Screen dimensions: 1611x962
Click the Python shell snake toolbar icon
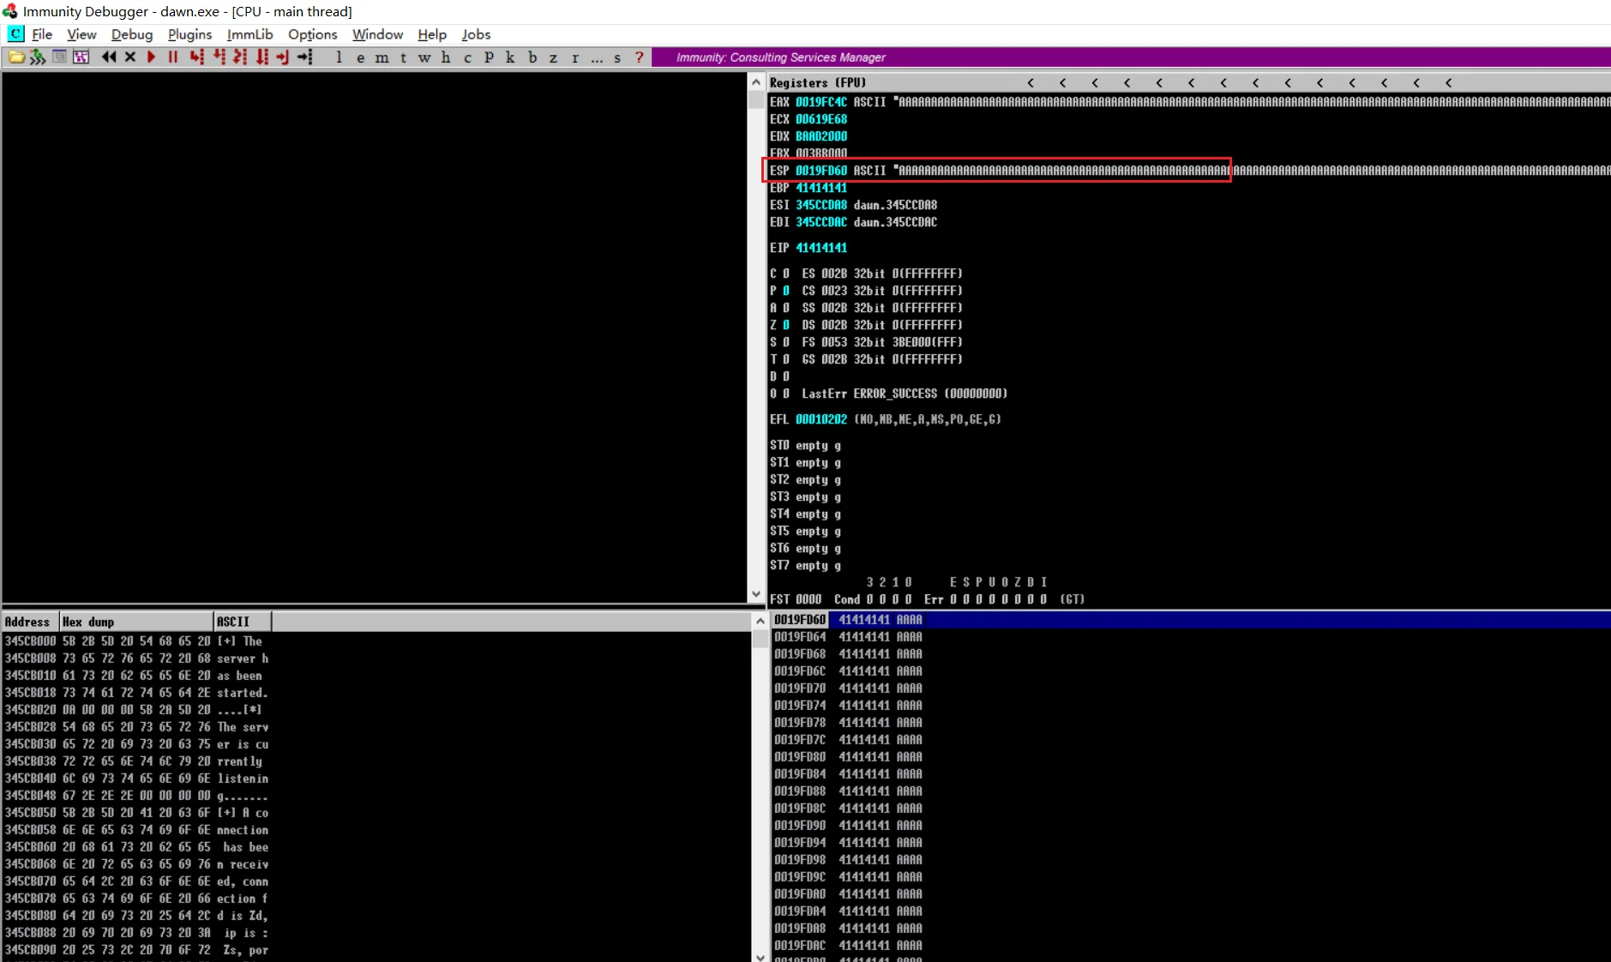[38, 57]
